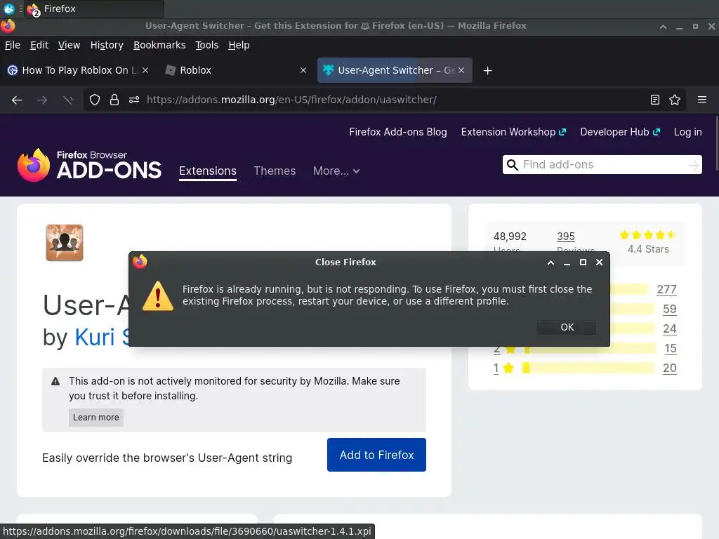
Task: Click the 2 star rating bar
Action: click(x=590, y=349)
